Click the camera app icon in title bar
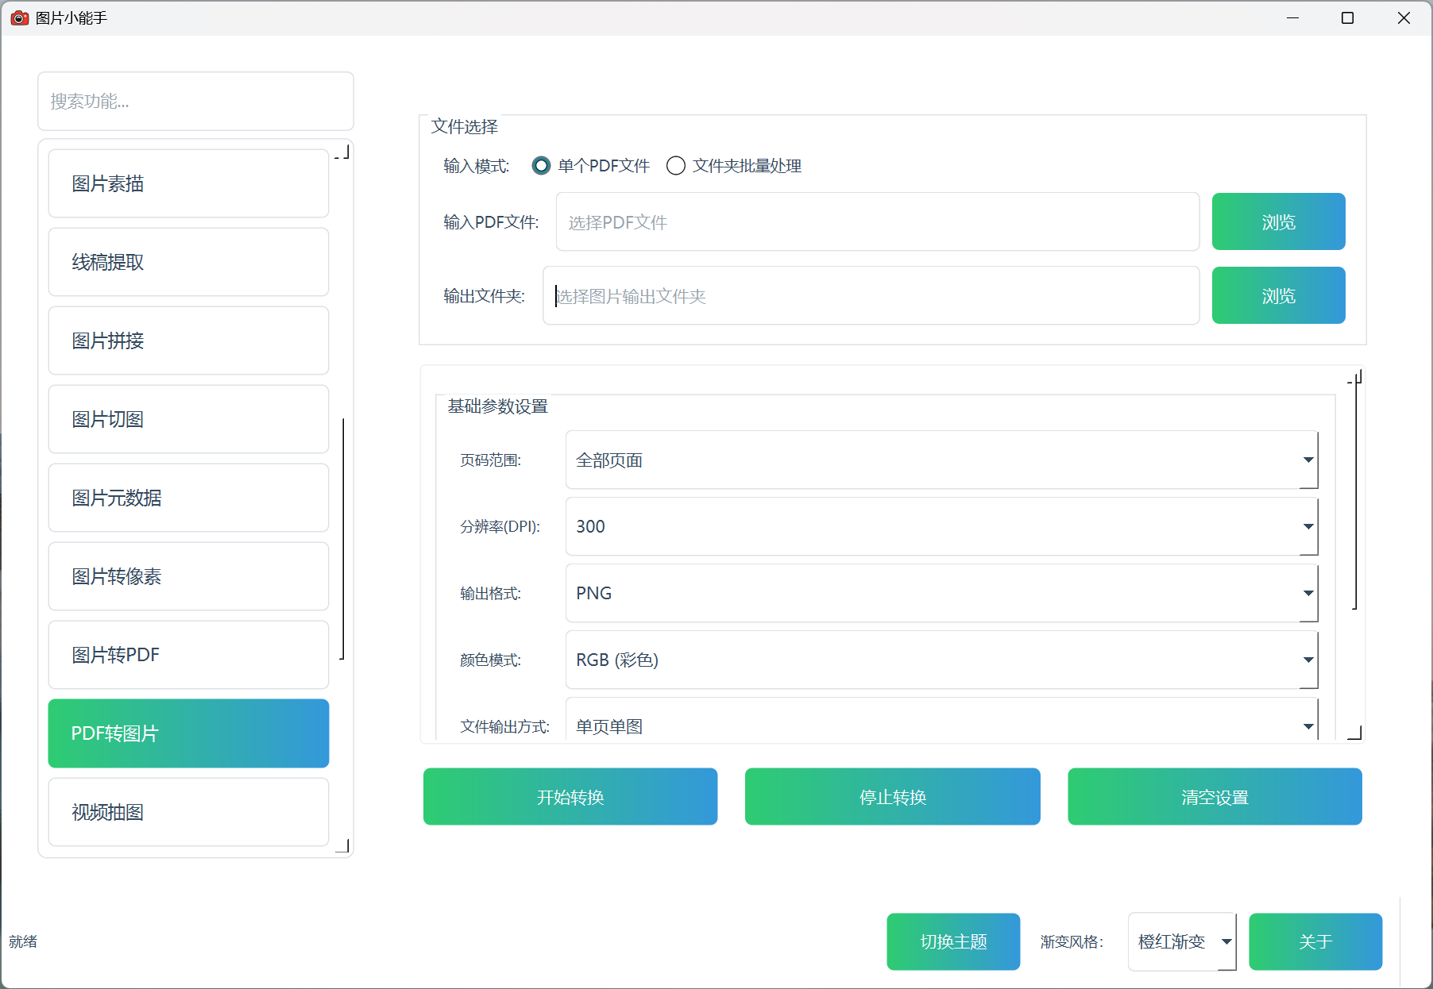The width and height of the screenshot is (1433, 989). tap(19, 17)
